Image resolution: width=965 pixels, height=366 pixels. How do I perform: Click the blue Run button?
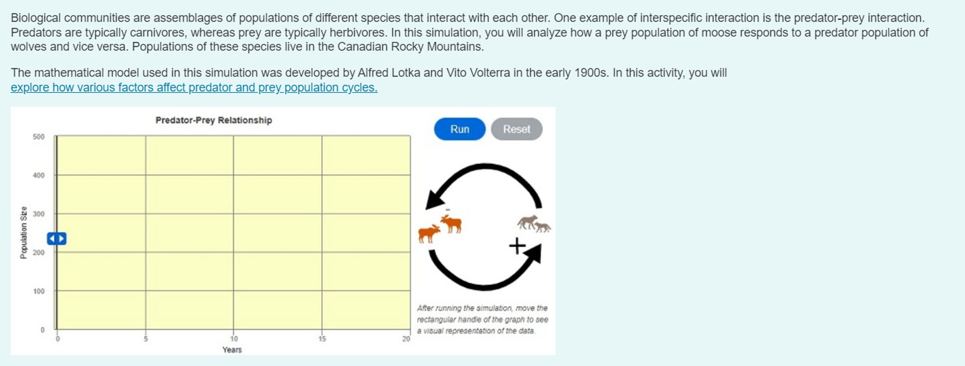coord(459,129)
